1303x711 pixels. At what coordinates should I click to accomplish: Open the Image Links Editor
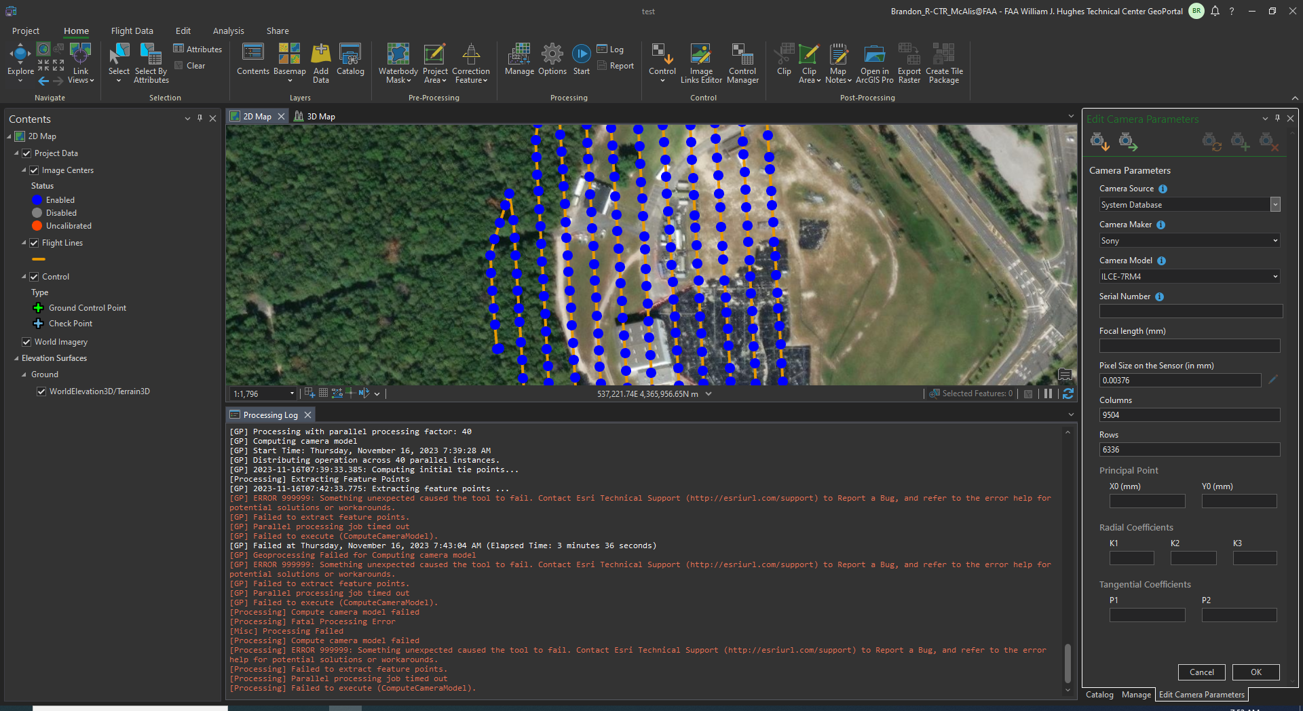700,62
